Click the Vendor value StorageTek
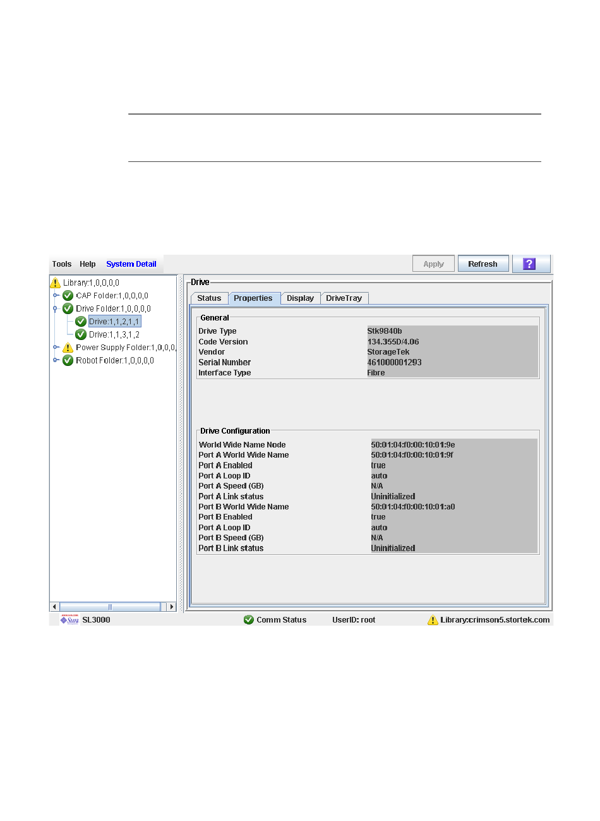 point(388,352)
